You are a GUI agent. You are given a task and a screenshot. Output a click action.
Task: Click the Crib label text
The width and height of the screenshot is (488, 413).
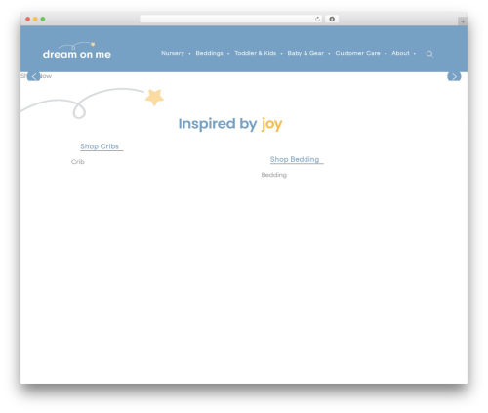tap(78, 162)
